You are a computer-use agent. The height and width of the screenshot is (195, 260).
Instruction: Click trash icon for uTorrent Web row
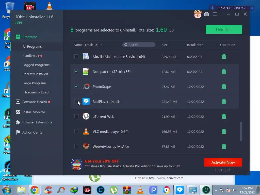pyautogui.click(x=224, y=116)
